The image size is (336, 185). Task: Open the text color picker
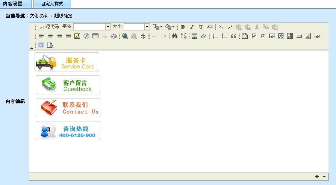pos(157,27)
